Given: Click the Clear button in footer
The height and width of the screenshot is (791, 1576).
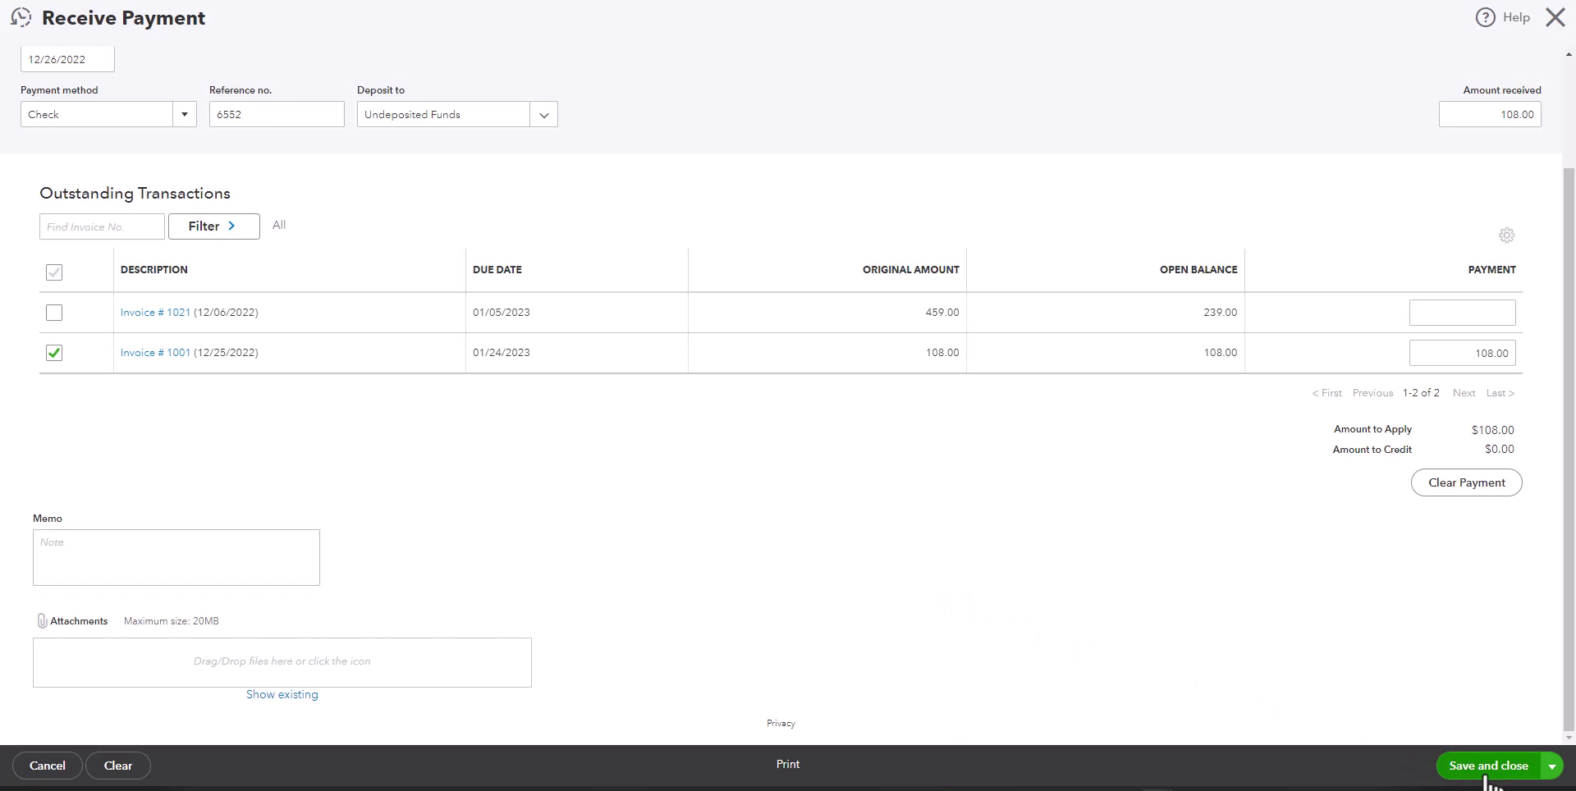Looking at the screenshot, I should pyautogui.click(x=118, y=766).
